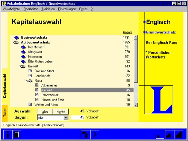Select the Dorf und Stadt chapter
The height and width of the screenshot is (141, 188).
(x=44, y=71)
